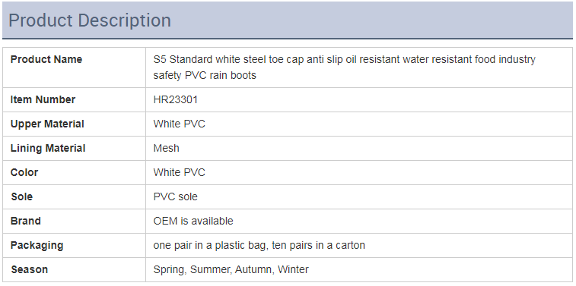Click the Spring, Summer, Autumn, Winter value
Screen dimensions: 576x286
[231, 269]
